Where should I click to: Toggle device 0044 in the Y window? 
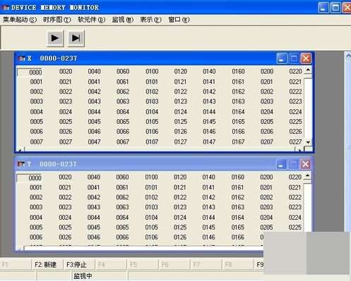[x=94, y=218]
